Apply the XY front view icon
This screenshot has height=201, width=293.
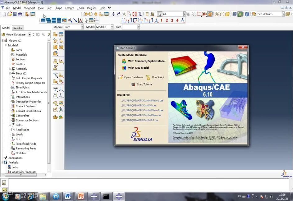coord(124,21)
